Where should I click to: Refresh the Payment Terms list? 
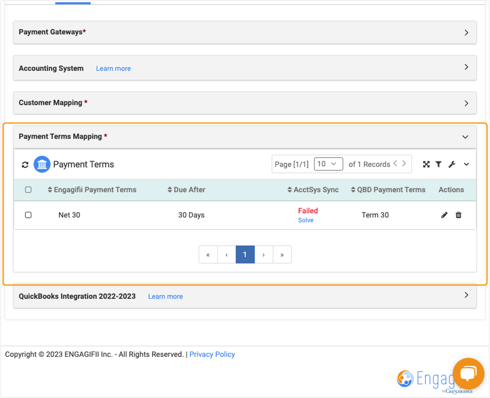(25, 165)
